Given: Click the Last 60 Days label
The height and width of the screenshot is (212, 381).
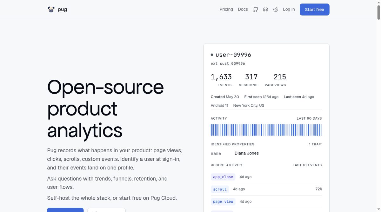Looking at the screenshot, I should coord(309,118).
